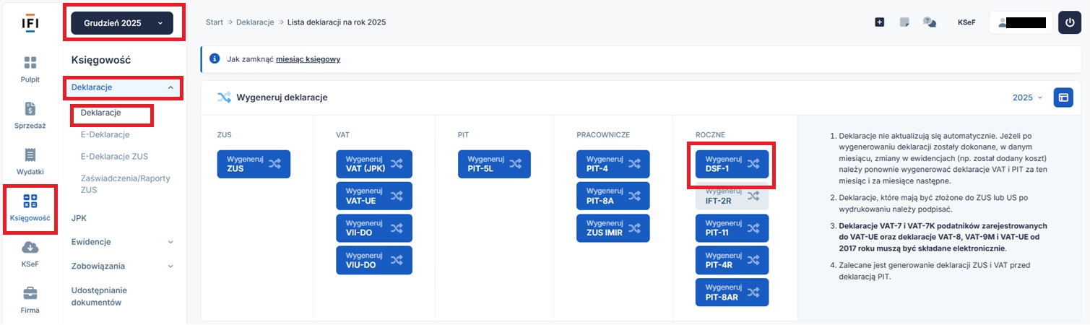Viewport: 1090px width, 325px height.
Task: Go to Wydatki expenses icon
Action: tap(30, 161)
